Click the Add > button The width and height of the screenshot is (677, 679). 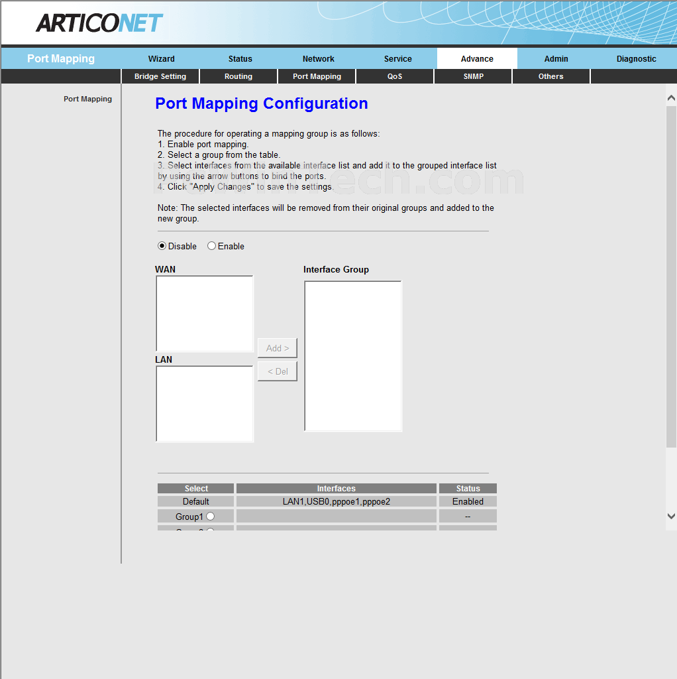(278, 348)
